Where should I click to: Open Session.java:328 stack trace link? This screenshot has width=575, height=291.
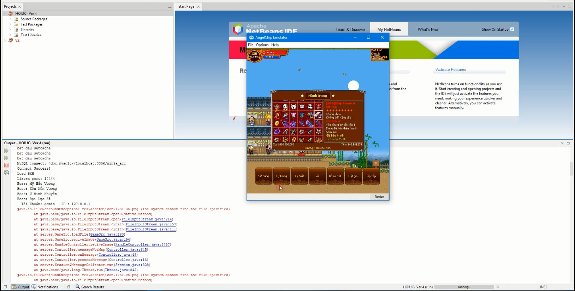point(132,265)
